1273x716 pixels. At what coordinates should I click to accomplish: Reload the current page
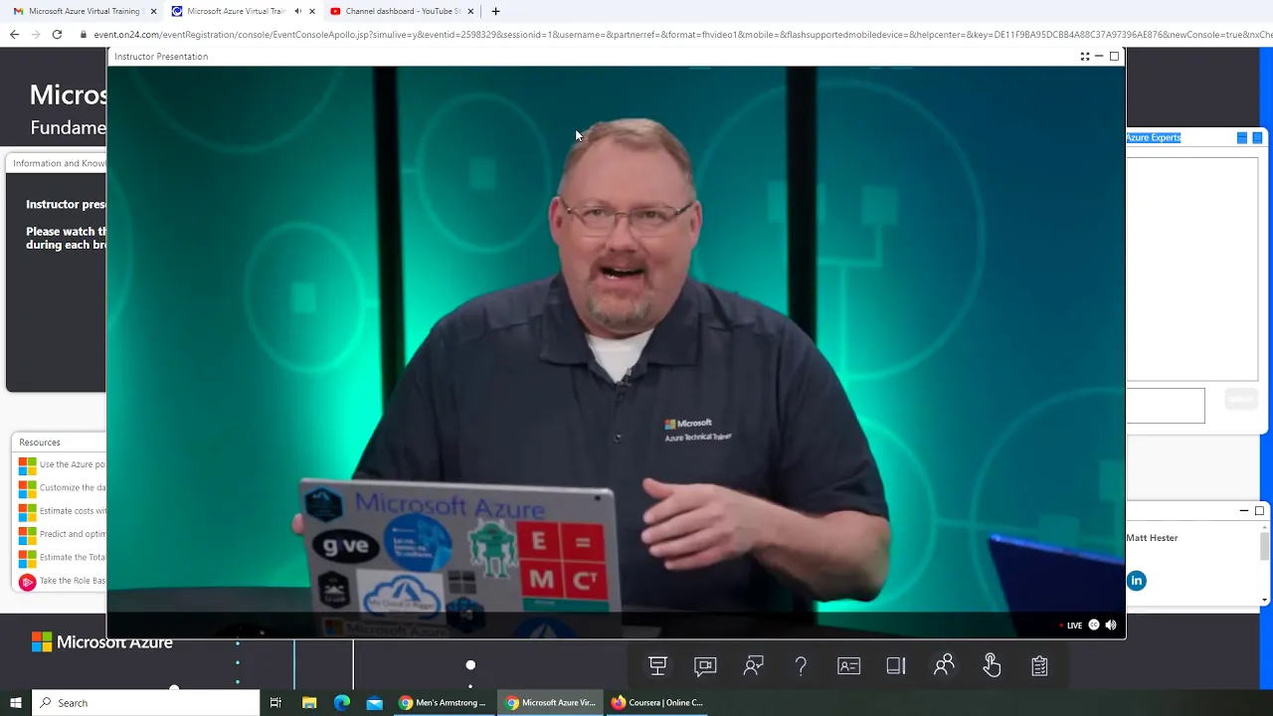57,34
